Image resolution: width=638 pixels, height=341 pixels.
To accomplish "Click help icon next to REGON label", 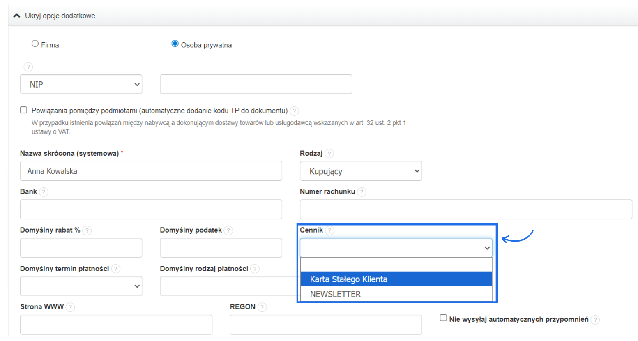I will coord(262,307).
